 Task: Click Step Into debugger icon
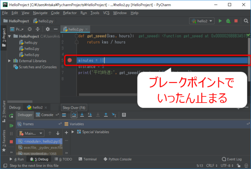pyautogui.click(x=82, y=115)
